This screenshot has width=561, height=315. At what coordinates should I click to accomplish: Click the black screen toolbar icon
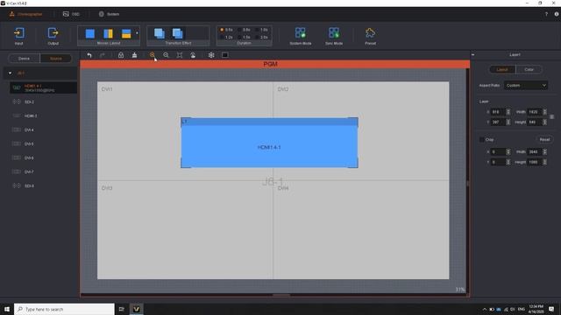(225, 55)
